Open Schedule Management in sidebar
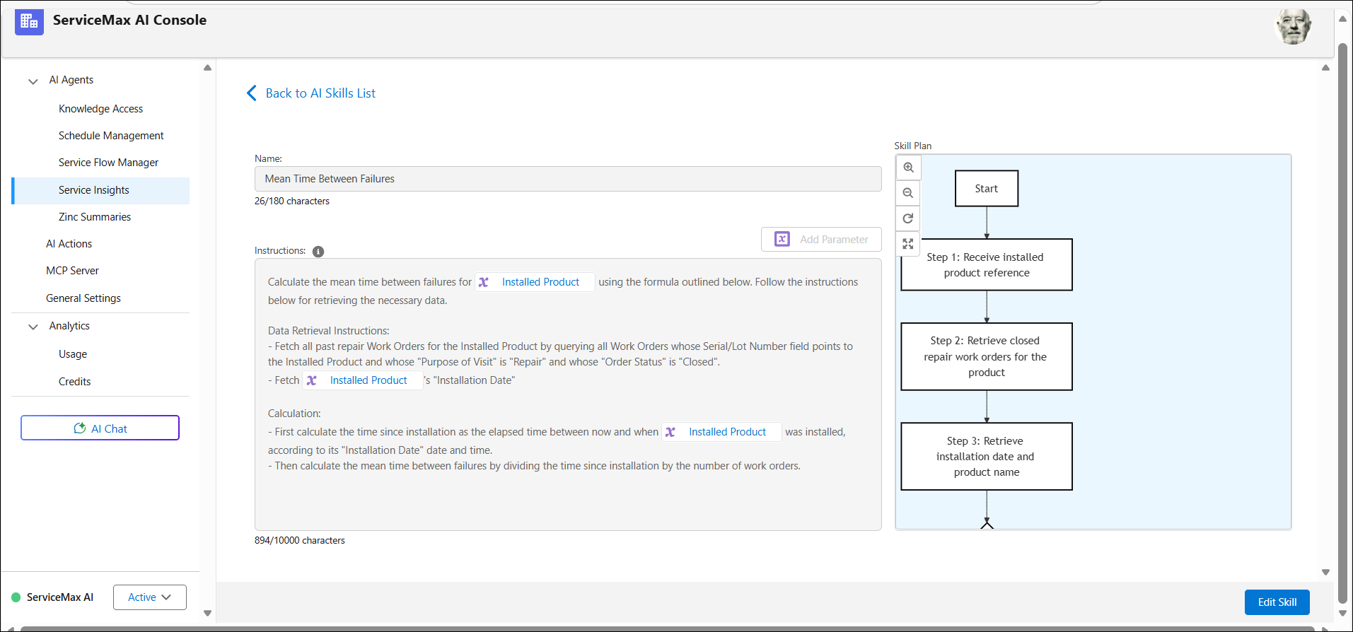 click(x=111, y=136)
